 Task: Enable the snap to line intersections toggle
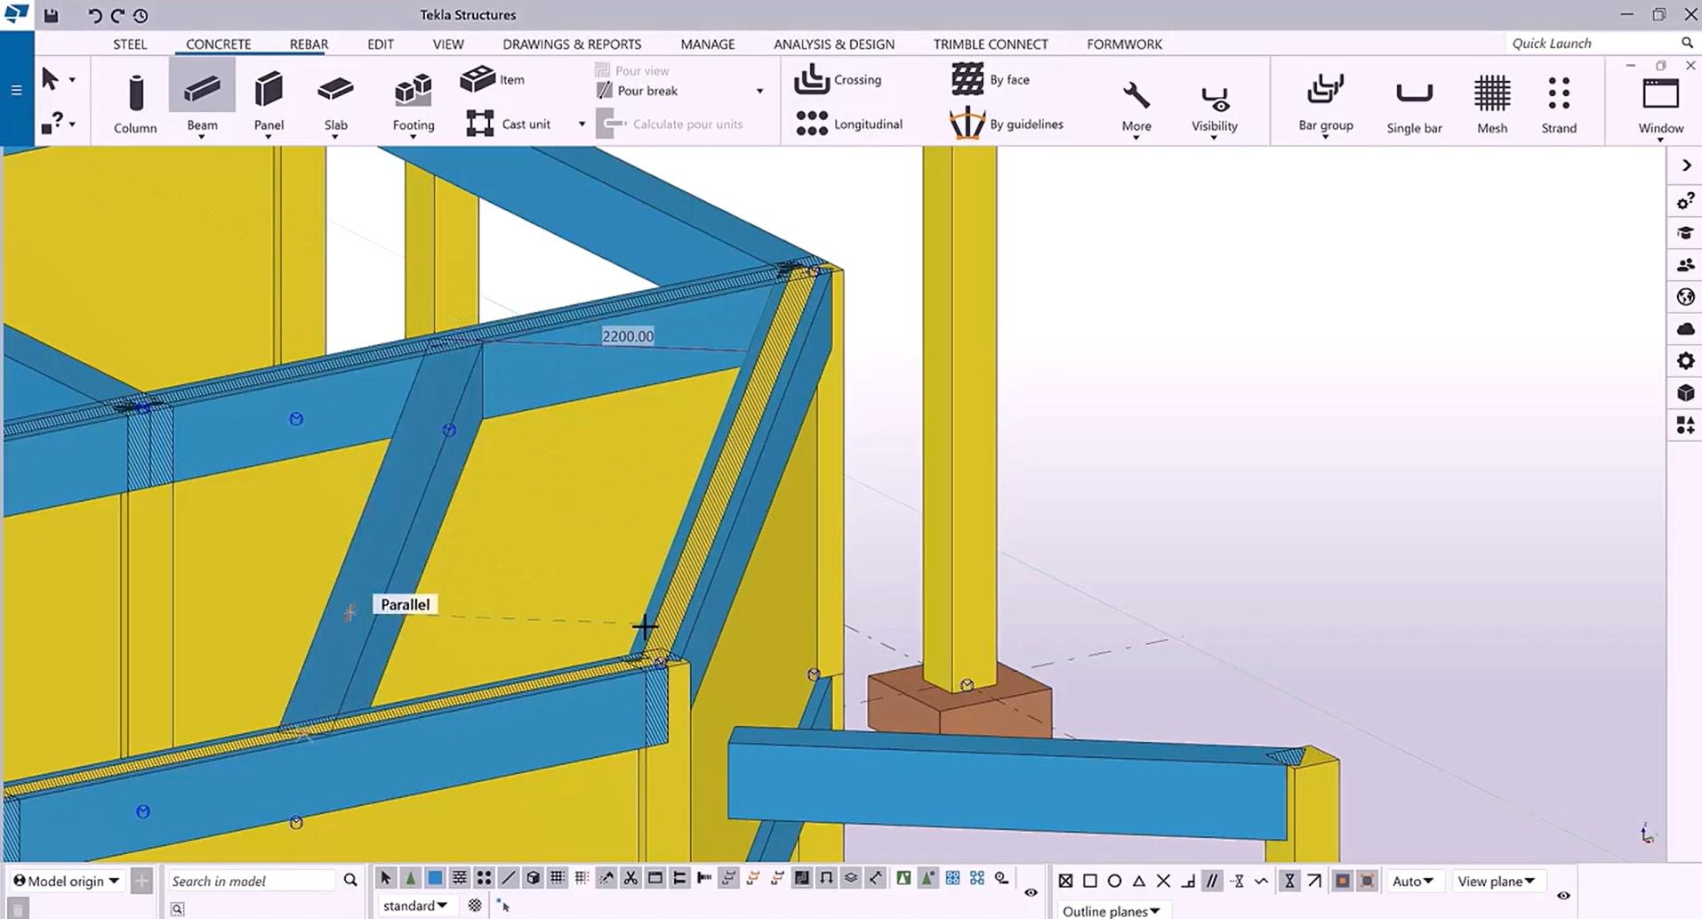pos(1163,881)
